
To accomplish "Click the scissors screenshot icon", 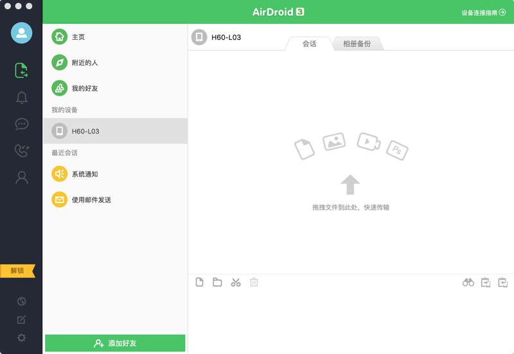I will [x=236, y=282].
